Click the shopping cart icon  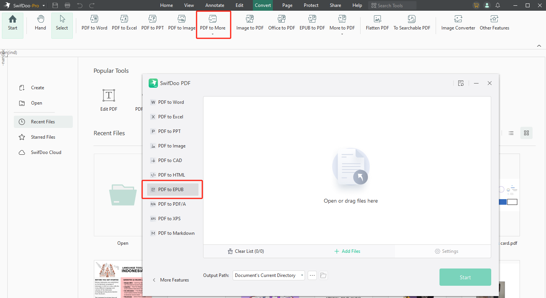[x=476, y=5]
